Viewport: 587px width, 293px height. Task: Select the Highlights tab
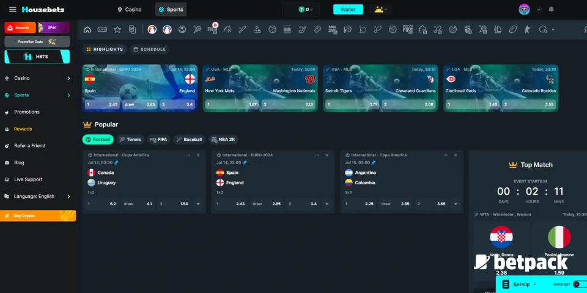(x=105, y=49)
